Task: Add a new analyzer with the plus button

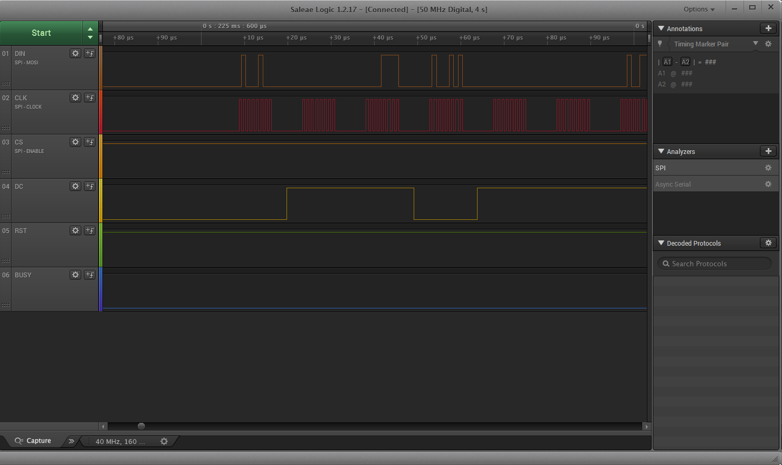Action: click(768, 151)
